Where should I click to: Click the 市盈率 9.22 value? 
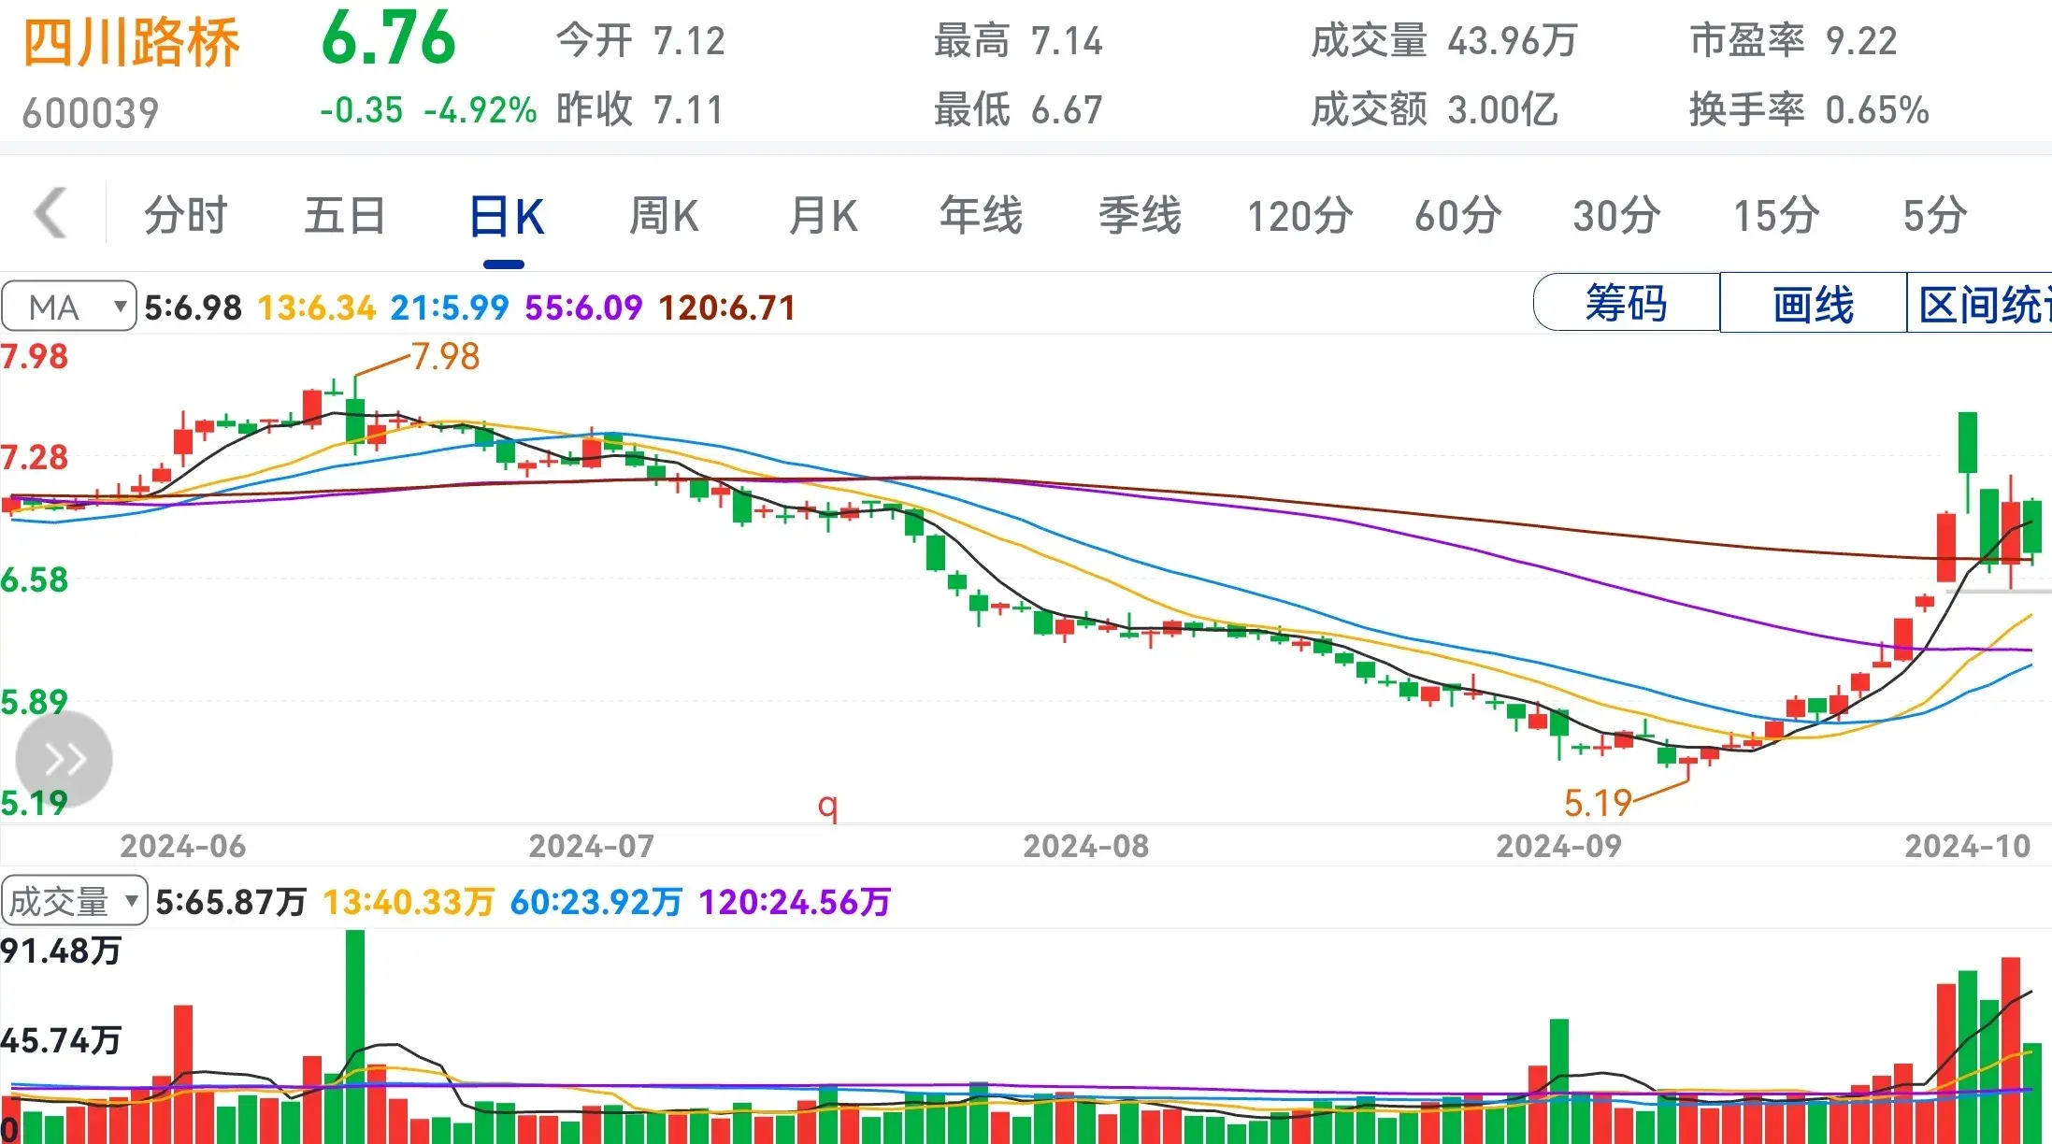point(1793,41)
